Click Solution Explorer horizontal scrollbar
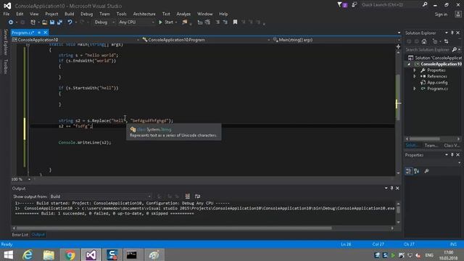This screenshot has height=261, width=464. tap(424, 138)
